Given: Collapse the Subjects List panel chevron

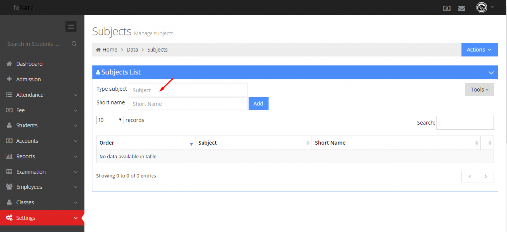Looking at the screenshot, I should pyautogui.click(x=491, y=73).
